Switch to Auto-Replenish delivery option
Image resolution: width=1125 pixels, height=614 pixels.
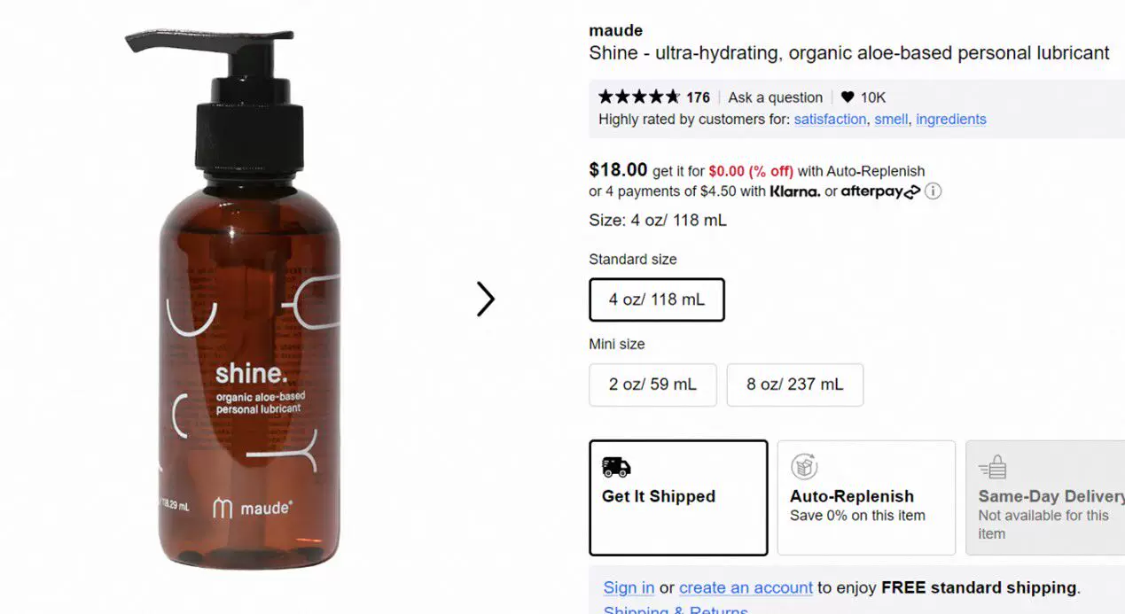click(x=866, y=497)
